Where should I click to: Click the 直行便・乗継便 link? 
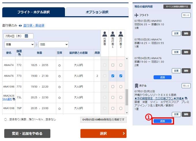coord(34,26)
